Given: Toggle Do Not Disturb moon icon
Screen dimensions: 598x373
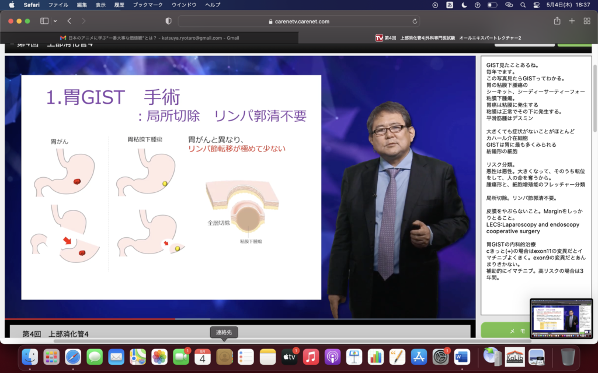Looking at the screenshot, I should coord(464,5).
